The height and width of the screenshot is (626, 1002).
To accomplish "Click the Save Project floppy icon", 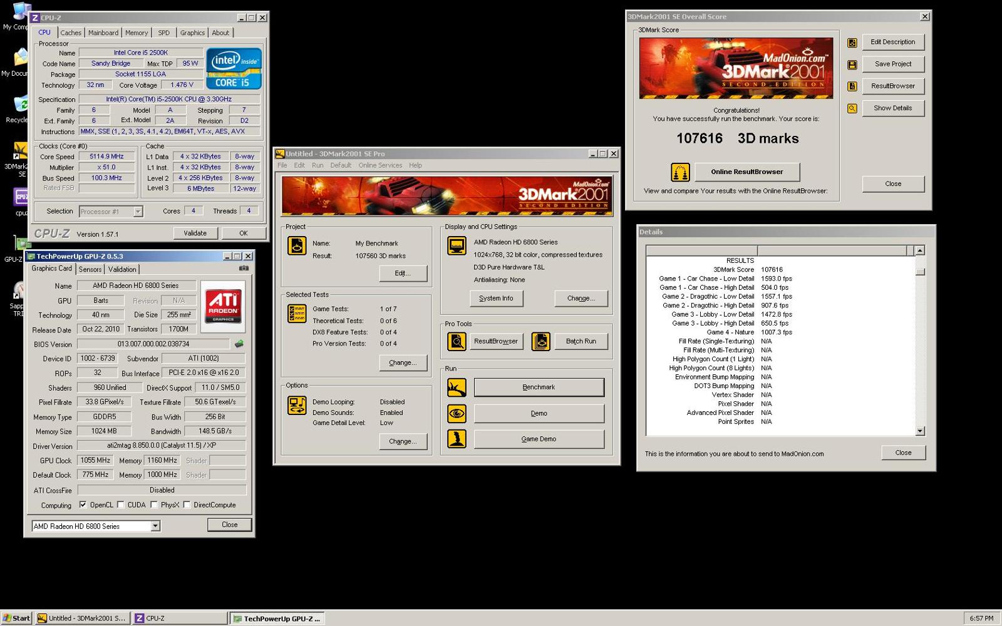I will click(x=852, y=64).
